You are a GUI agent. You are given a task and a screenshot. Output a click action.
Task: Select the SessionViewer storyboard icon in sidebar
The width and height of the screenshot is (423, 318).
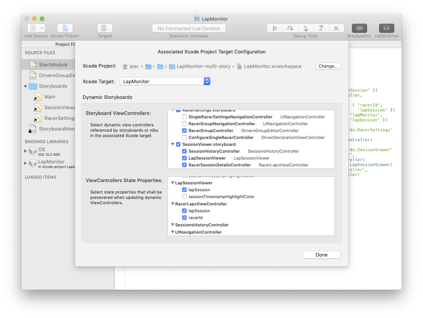tap(37, 108)
